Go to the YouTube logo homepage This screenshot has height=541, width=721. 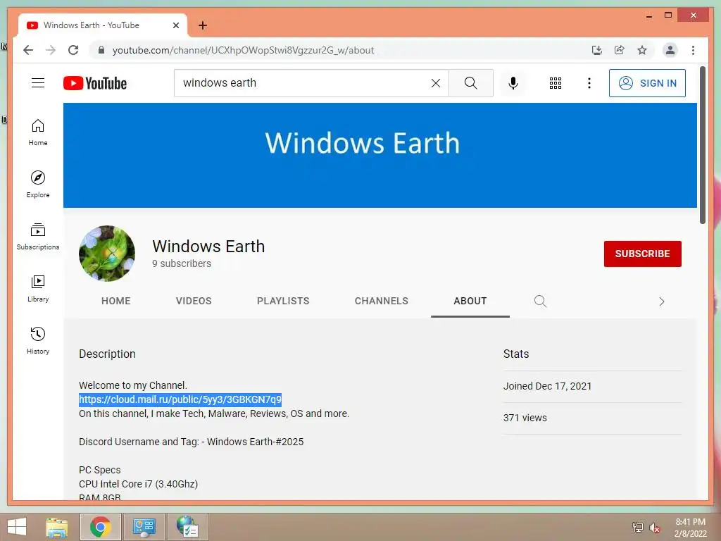click(x=95, y=83)
